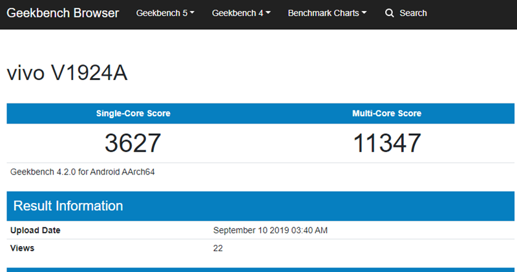517x272 pixels.
Task: Click the caret arrow beside Geekbench 4
Action: click(x=268, y=13)
